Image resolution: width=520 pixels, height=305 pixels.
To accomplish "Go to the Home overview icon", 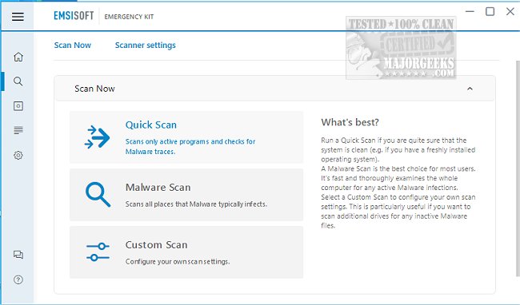I will point(18,57).
